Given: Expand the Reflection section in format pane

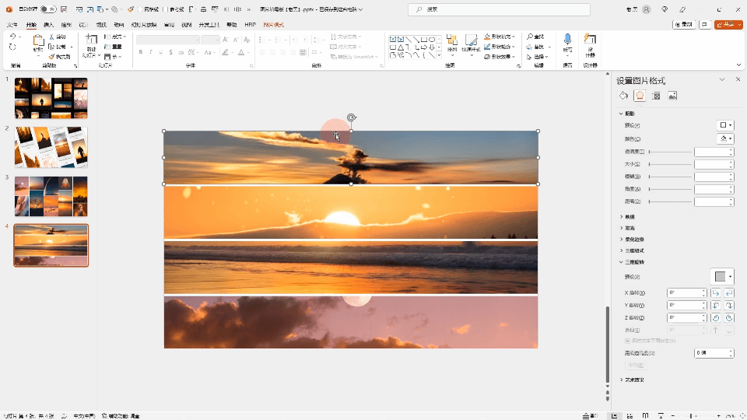Looking at the screenshot, I should click(x=630, y=216).
